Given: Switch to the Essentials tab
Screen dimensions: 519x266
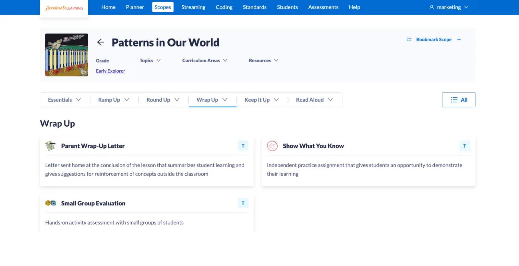Looking at the screenshot, I should tap(64, 100).
